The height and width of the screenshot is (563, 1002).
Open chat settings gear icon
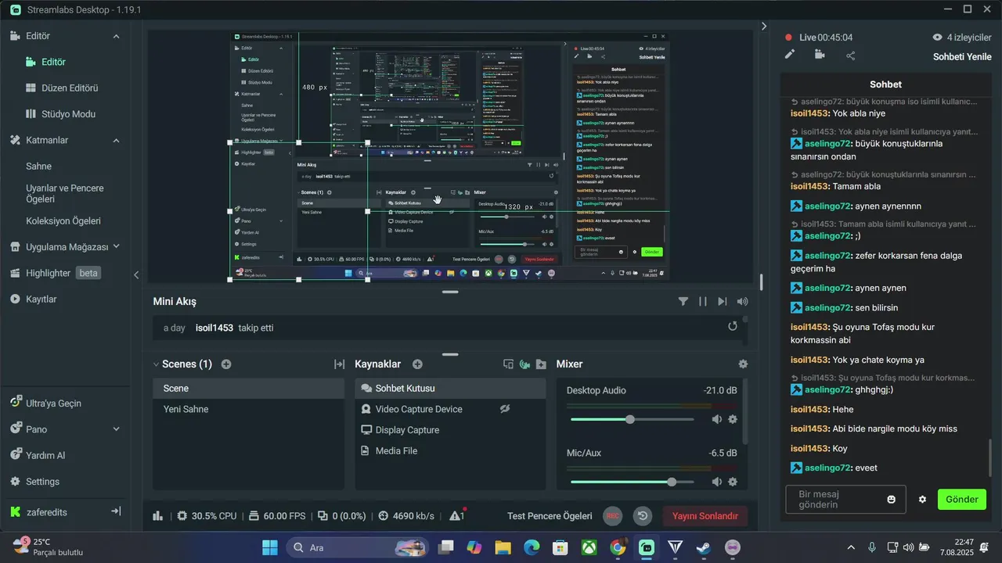tap(922, 500)
